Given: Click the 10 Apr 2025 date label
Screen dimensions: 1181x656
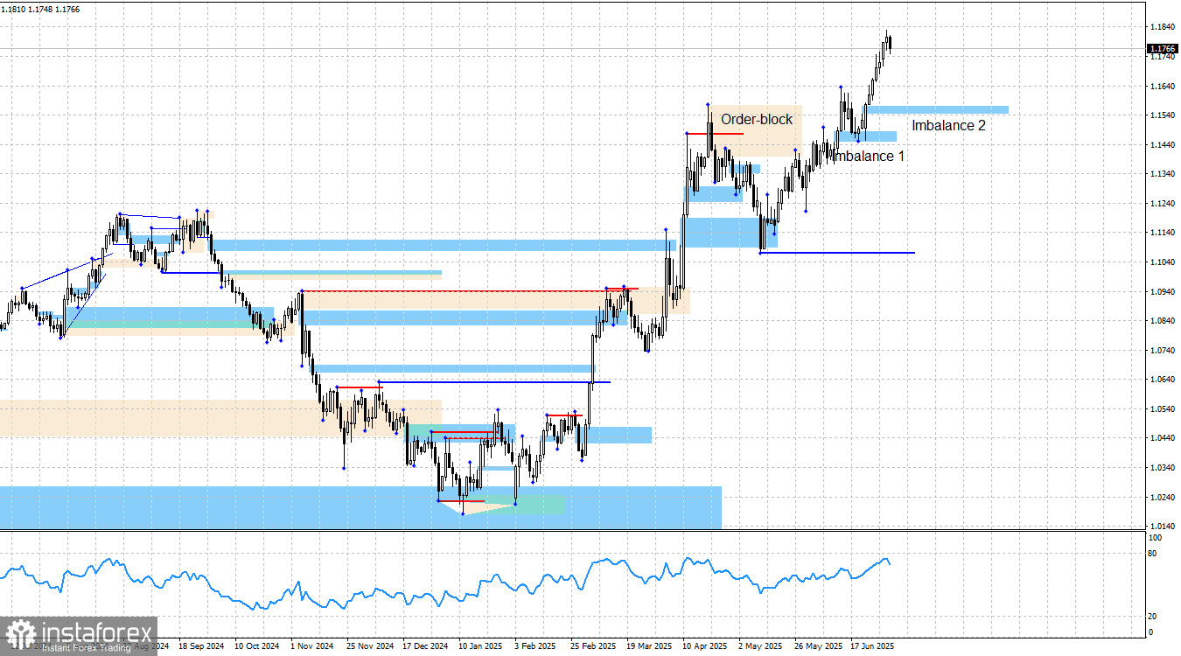Looking at the screenshot, I should pyautogui.click(x=705, y=646).
